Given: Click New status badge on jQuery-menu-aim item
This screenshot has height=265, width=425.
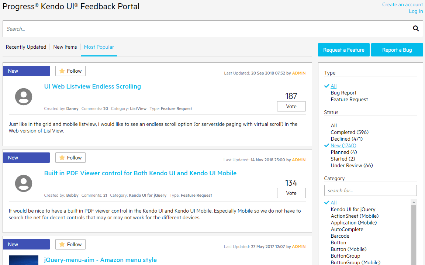Looking at the screenshot, I should 26,244.
